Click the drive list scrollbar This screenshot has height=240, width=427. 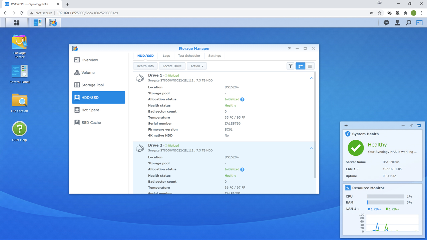[x=315, y=125]
